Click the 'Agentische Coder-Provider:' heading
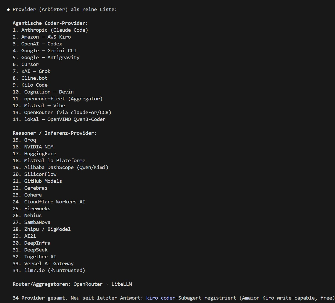 [50, 23]
